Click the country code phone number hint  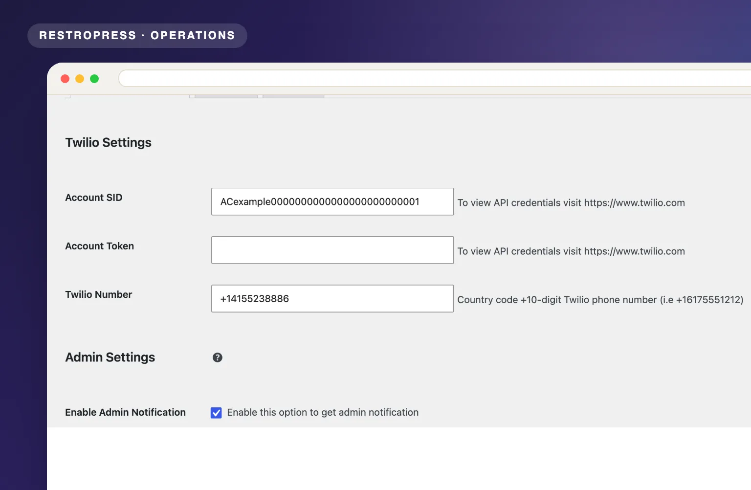tap(600, 300)
